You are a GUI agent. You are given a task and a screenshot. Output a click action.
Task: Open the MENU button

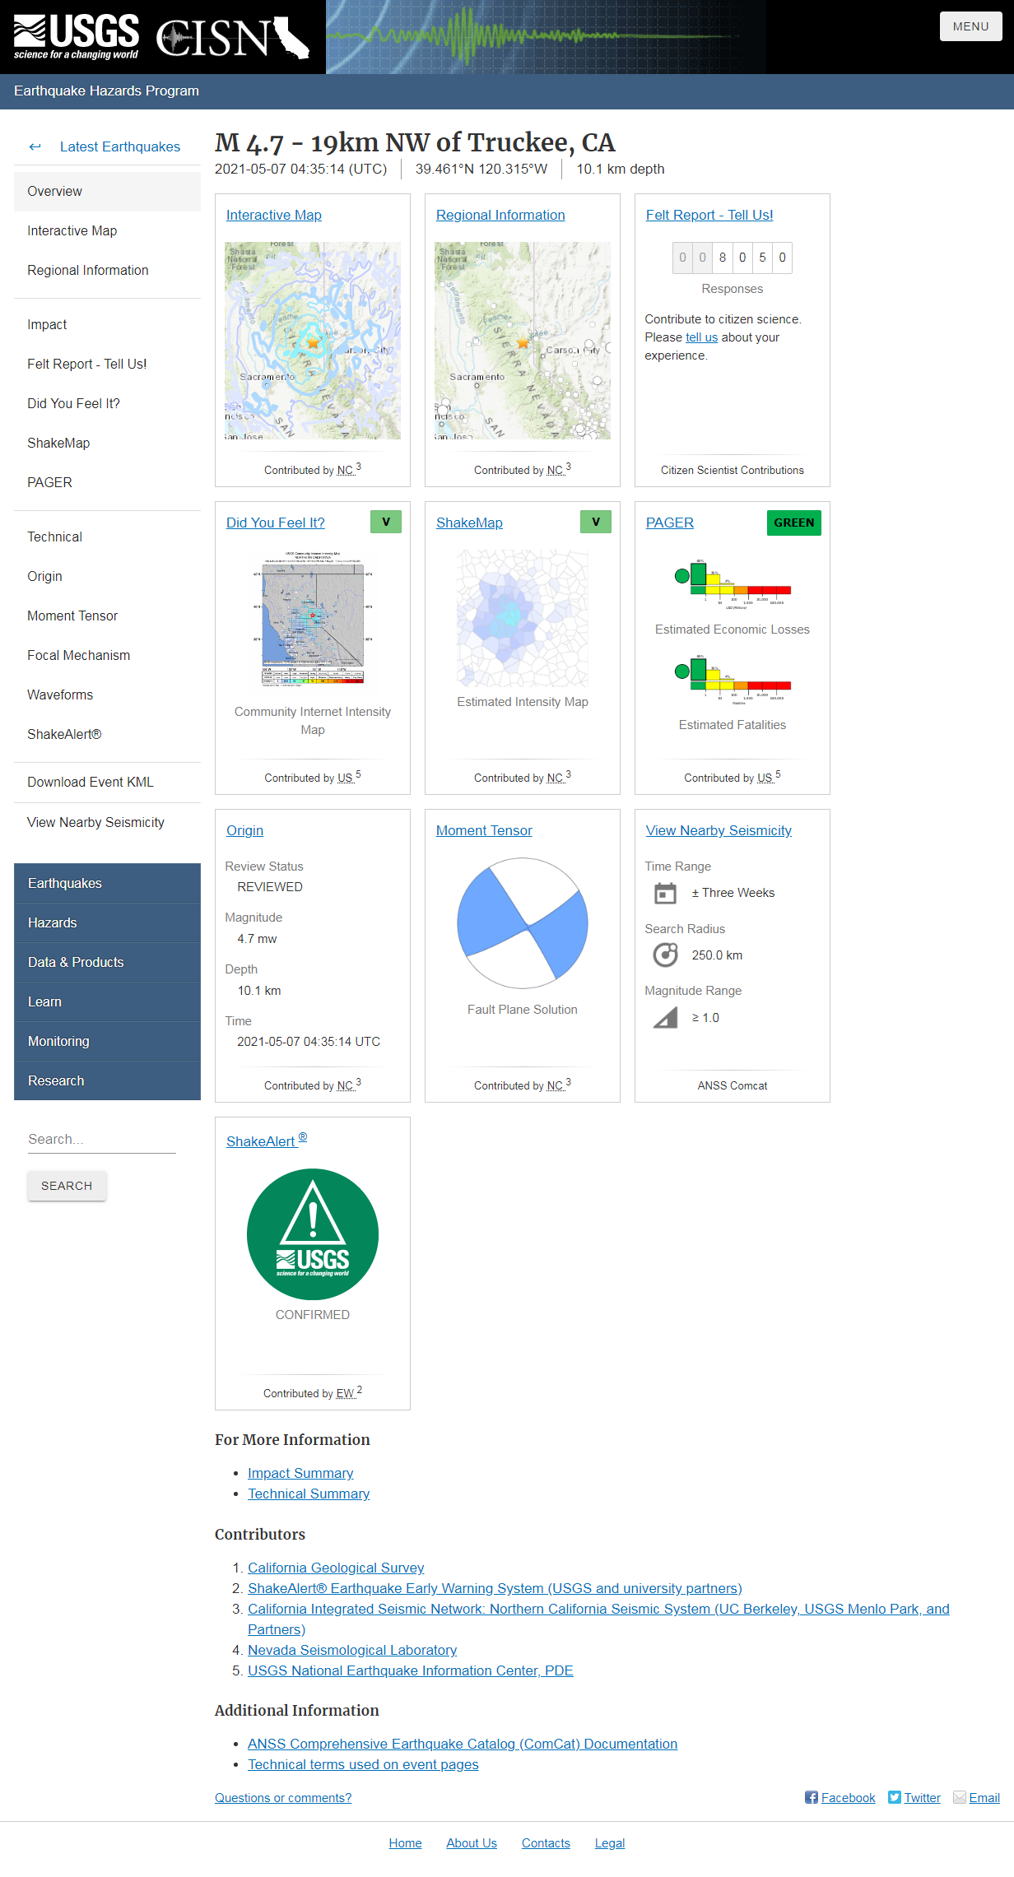pyautogui.click(x=970, y=26)
